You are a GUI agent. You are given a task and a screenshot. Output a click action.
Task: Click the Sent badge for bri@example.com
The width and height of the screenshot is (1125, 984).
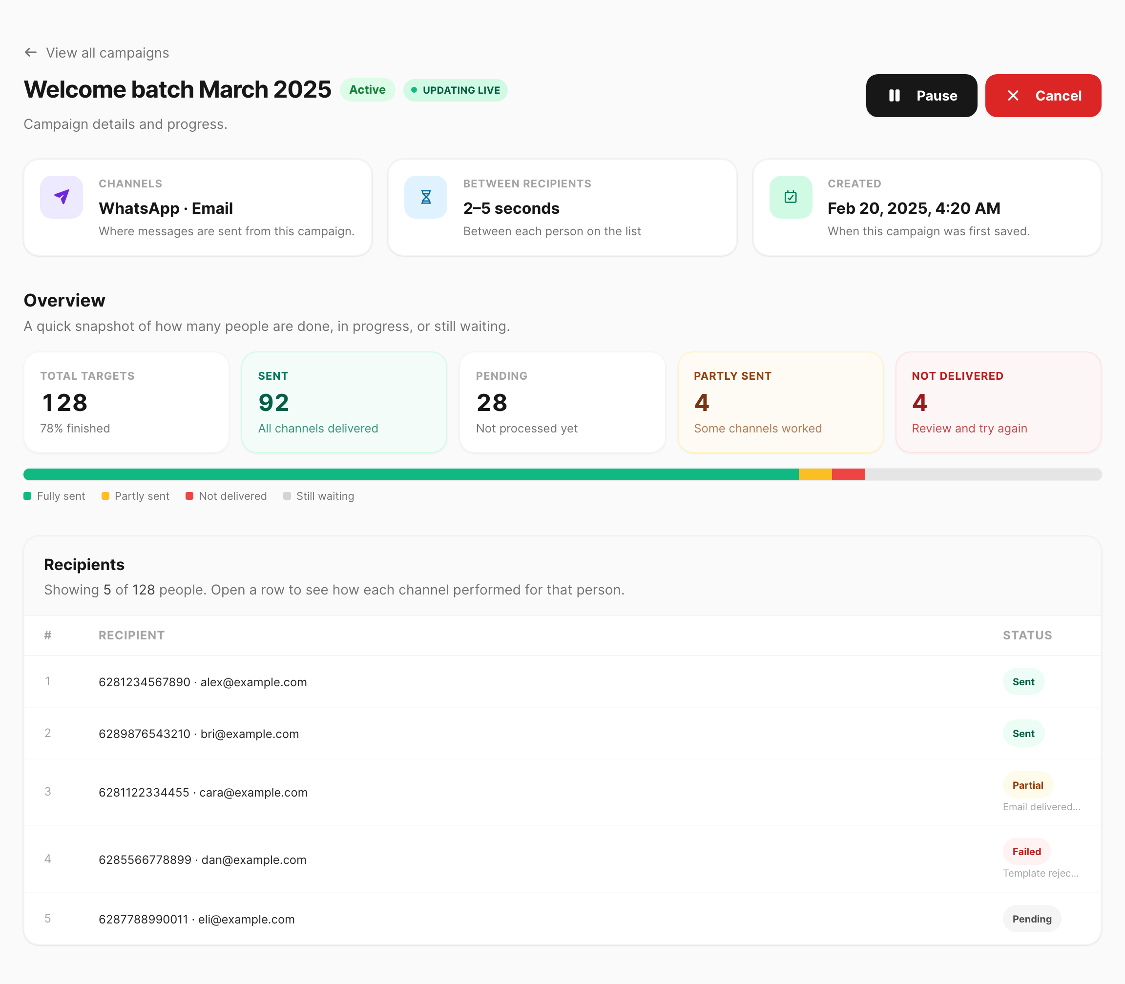coord(1023,733)
